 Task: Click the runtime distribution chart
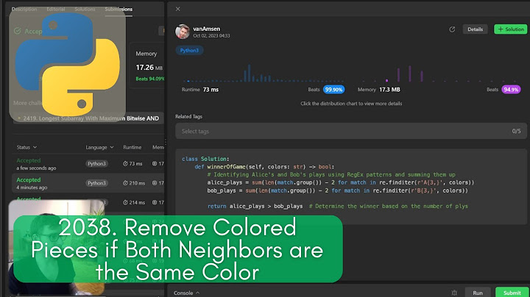(264, 74)
